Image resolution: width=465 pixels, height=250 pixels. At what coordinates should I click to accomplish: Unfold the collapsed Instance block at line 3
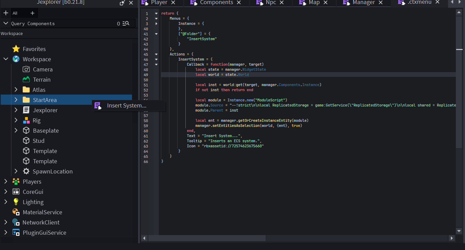click(156, 24)
